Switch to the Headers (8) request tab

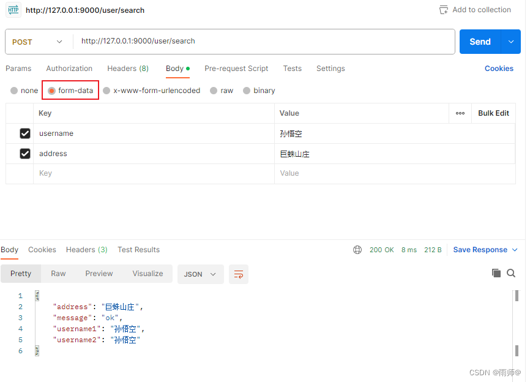(x=127, y=69)
